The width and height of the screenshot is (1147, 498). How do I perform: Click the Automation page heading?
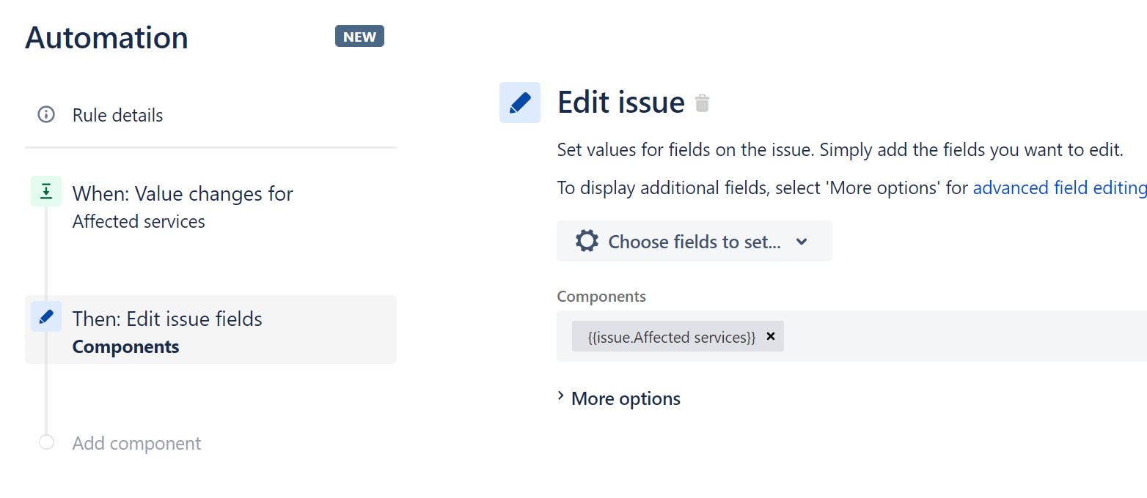106,37
